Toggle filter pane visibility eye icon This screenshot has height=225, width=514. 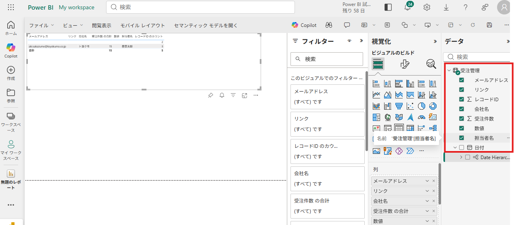(349, 41)
